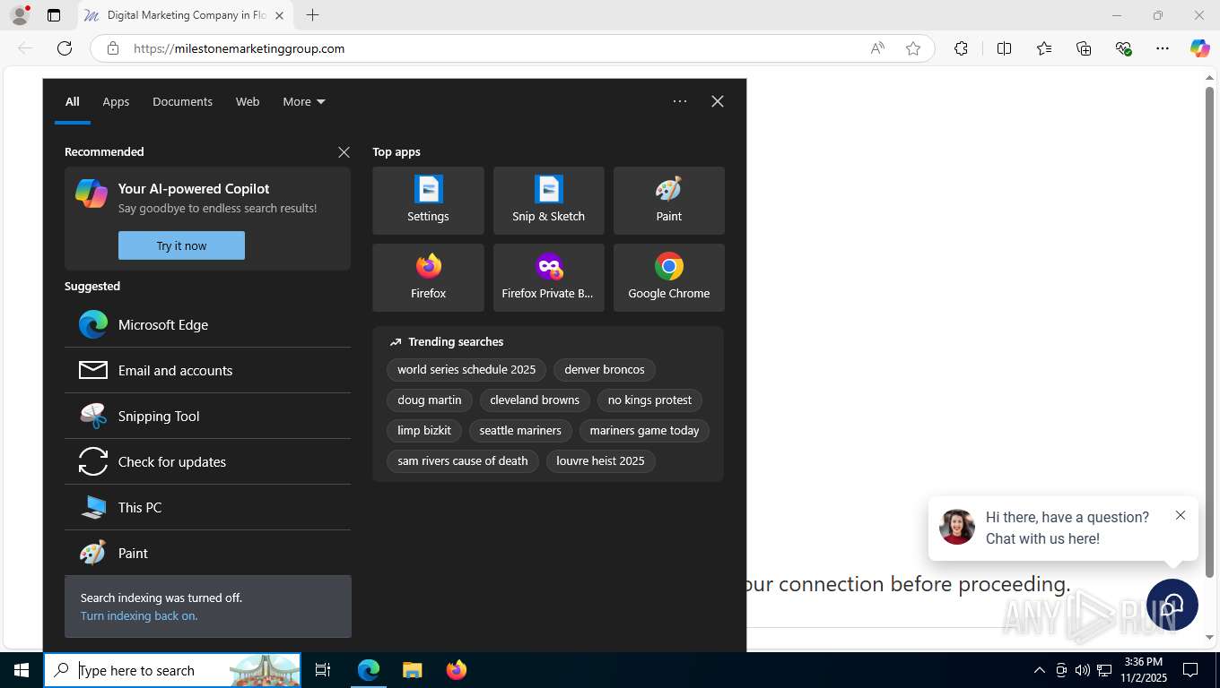Search trending cleveland browns
The image size is (1220, 688).
click(535, 400)
